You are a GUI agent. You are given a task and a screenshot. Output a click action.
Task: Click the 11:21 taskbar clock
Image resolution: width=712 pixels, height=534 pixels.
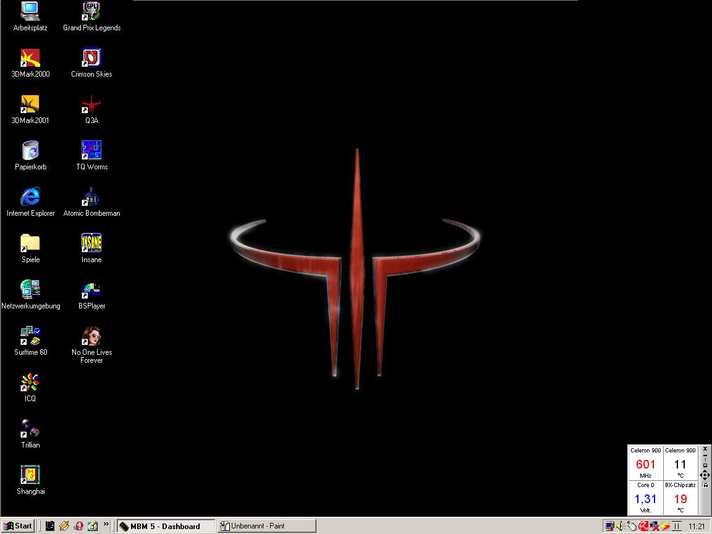pyautogui.click(x=697, y=527)
